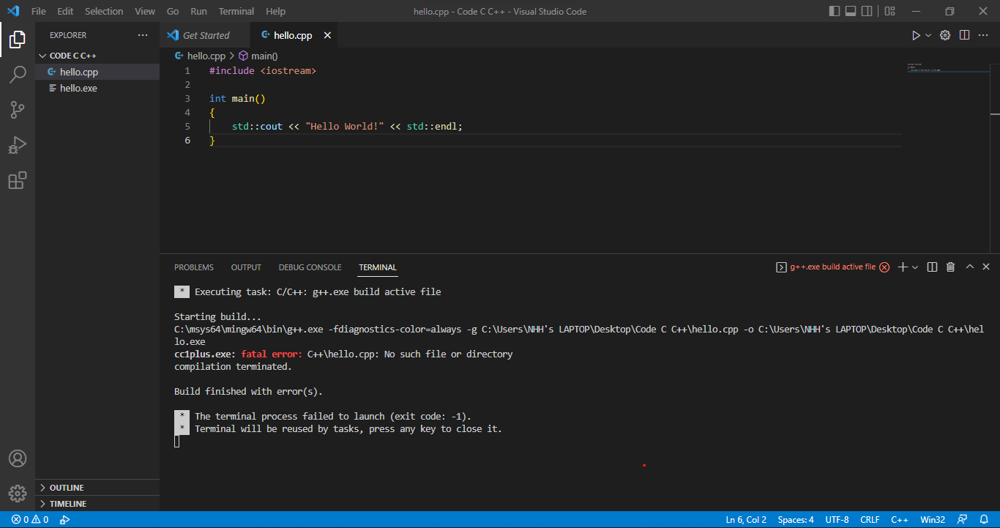Screen dimensions: 1000x528
Task: Close the bottom panel
Action: click(x=986, y=267)
